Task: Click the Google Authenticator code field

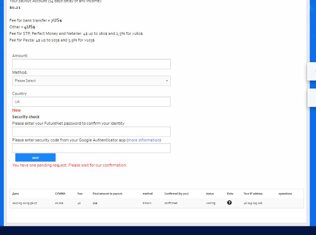Action: coord(91,148)
